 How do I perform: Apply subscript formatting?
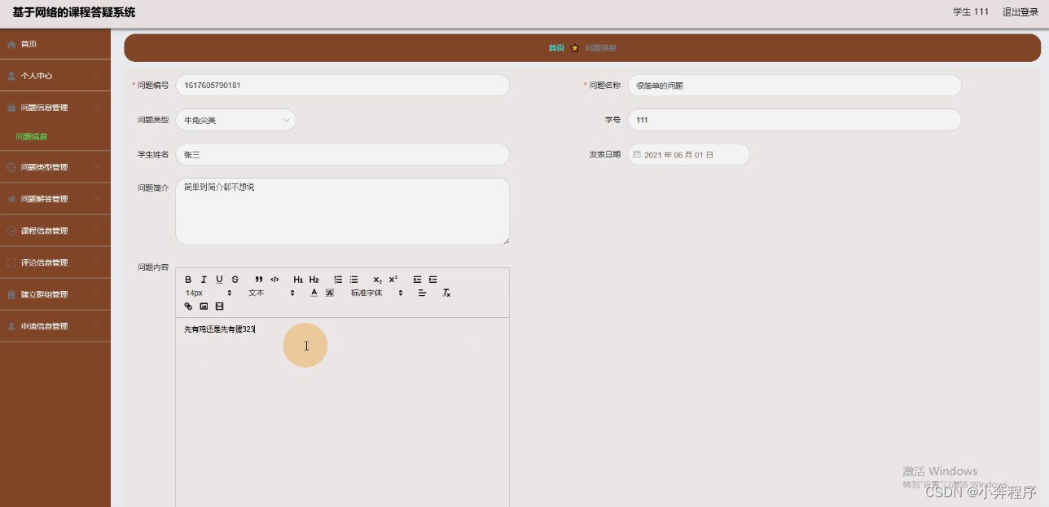377,280
